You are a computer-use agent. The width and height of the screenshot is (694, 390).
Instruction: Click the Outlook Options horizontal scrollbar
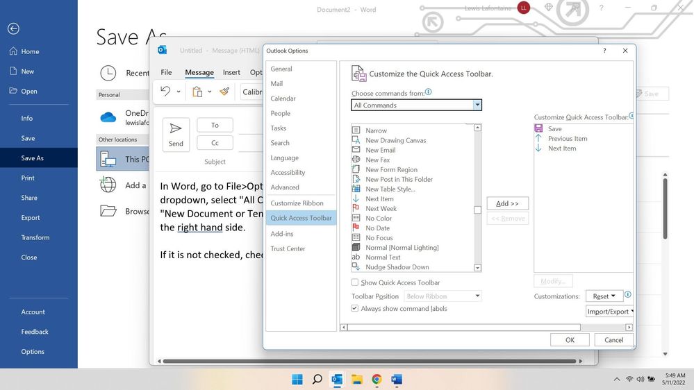464,328
